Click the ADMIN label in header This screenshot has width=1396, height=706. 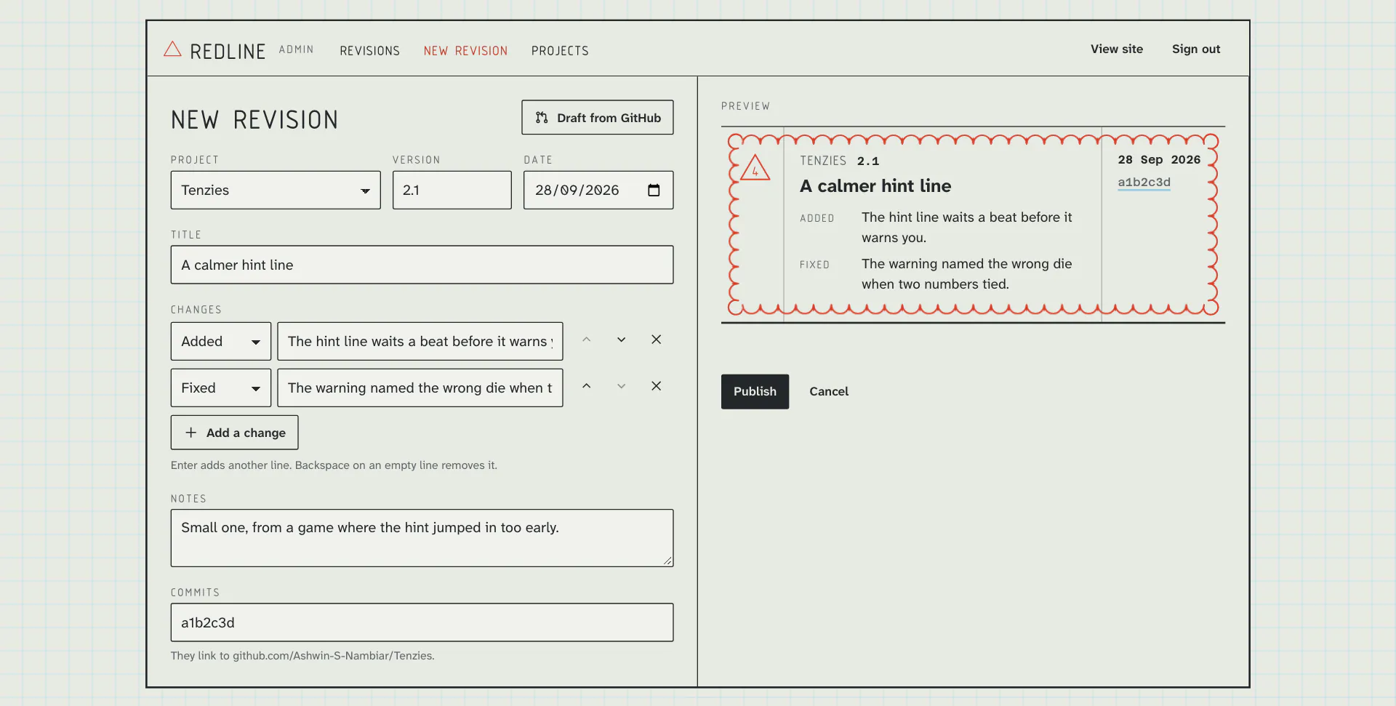296,49
